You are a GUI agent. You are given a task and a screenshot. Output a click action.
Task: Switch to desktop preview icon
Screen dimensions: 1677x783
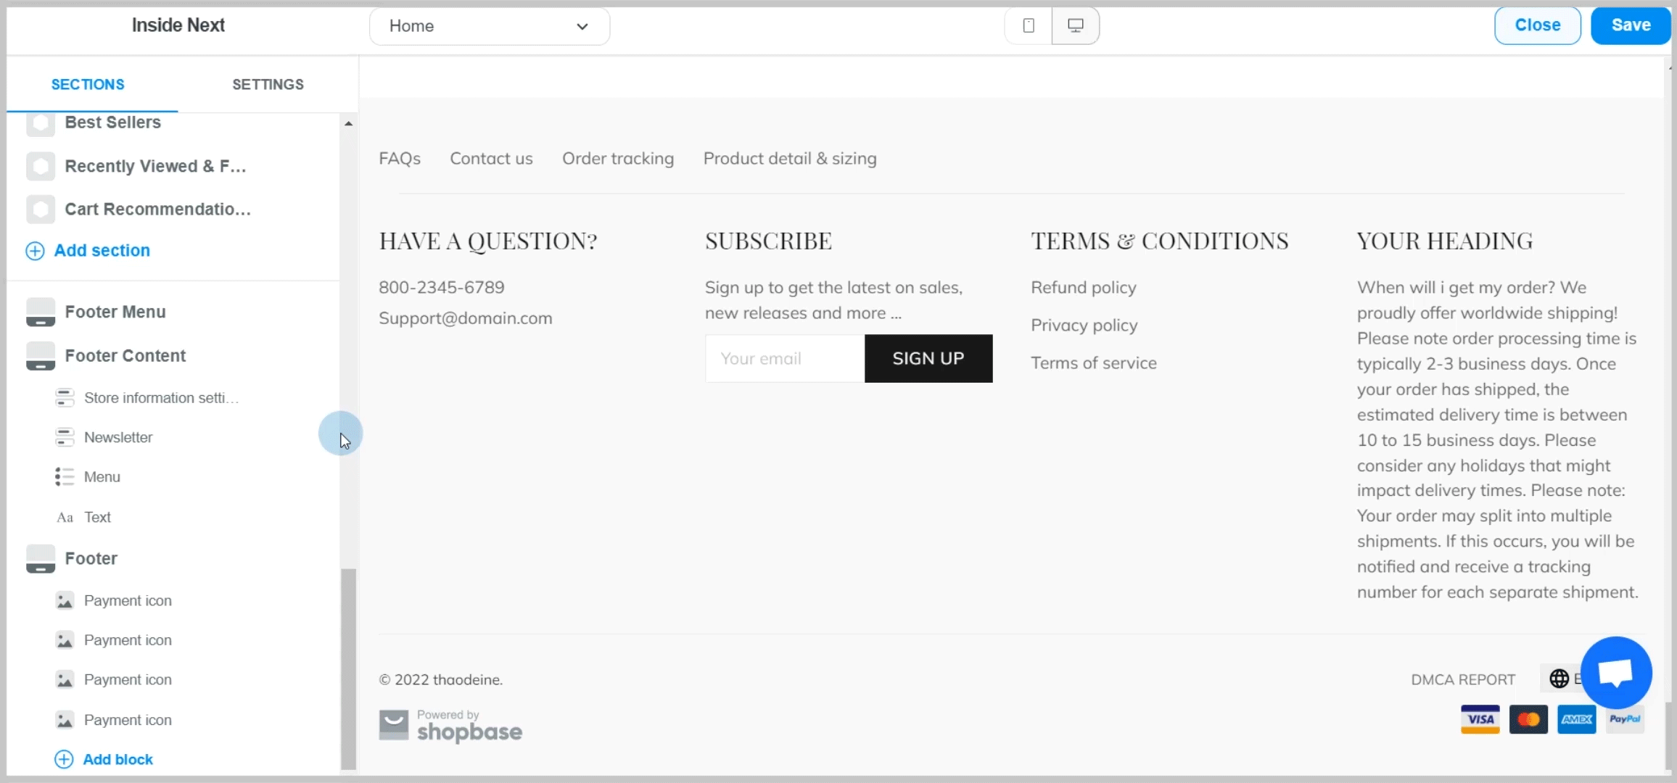pos(1076,26)
